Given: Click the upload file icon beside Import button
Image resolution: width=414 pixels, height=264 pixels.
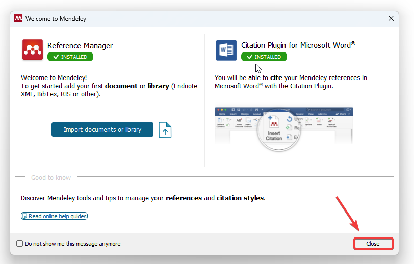Looking at the screenshot, I should click(165, 130).
